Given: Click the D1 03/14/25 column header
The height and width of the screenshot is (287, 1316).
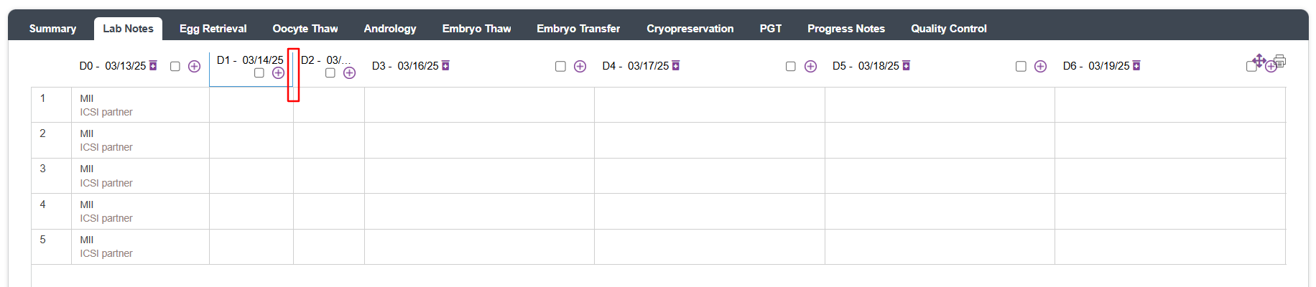Looking at the screenshot, I should pos(250,60).
